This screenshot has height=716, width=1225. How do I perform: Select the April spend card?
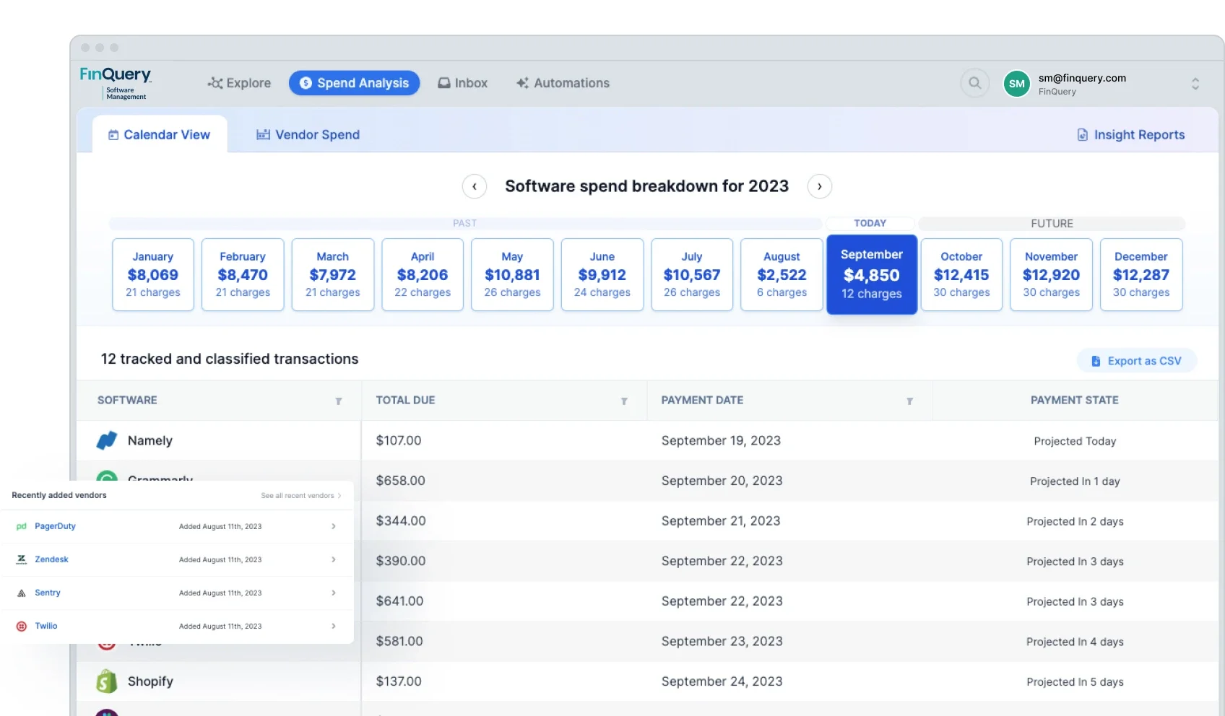(423, 274)
